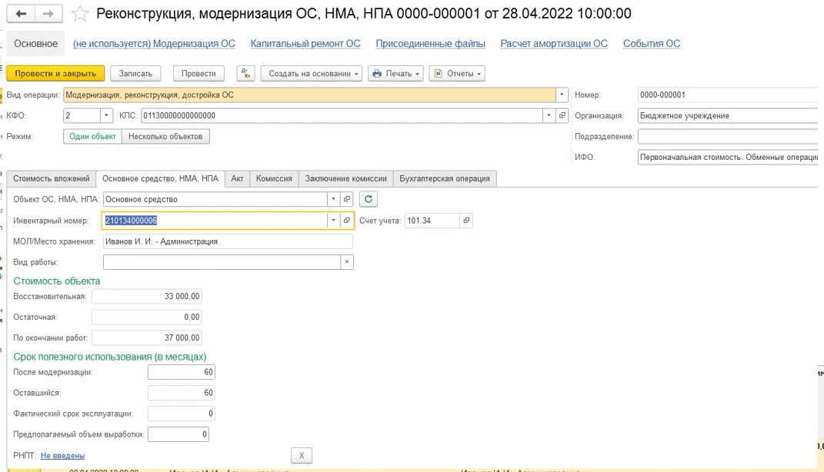Open the Объект ОС, НМА, НПА value icon
Image resolution: width=824 pixels, height=472 pixels.
pyautogui.click(x=347, y=200)
